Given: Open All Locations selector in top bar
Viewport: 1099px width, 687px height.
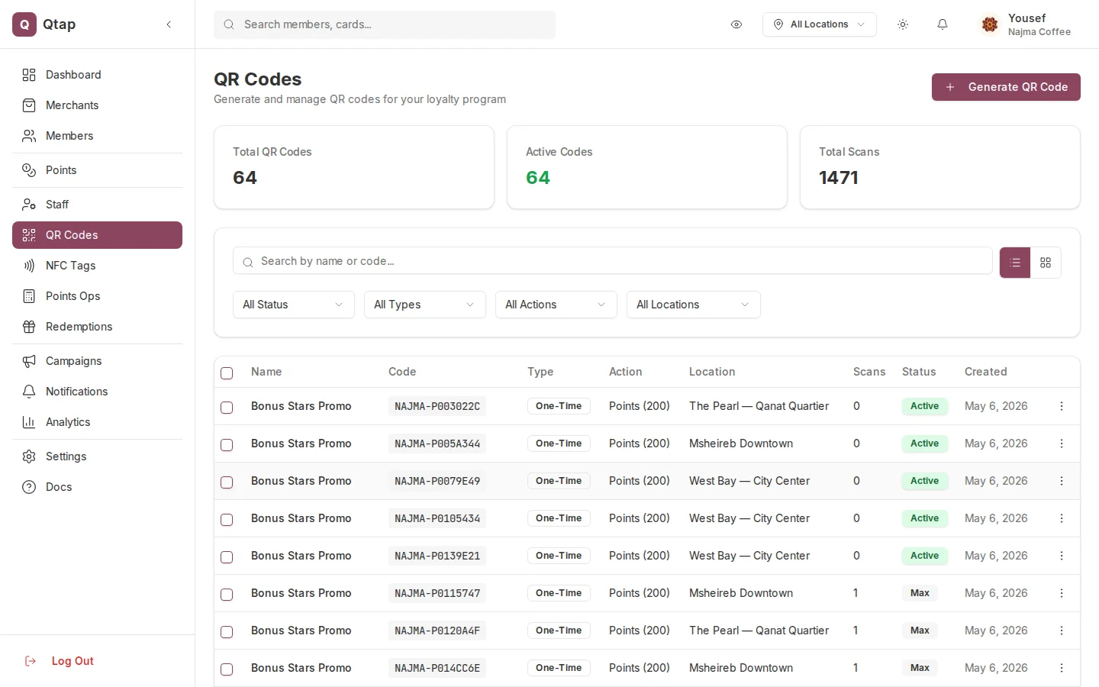Looking at the screenshot, I should [820, 24].
